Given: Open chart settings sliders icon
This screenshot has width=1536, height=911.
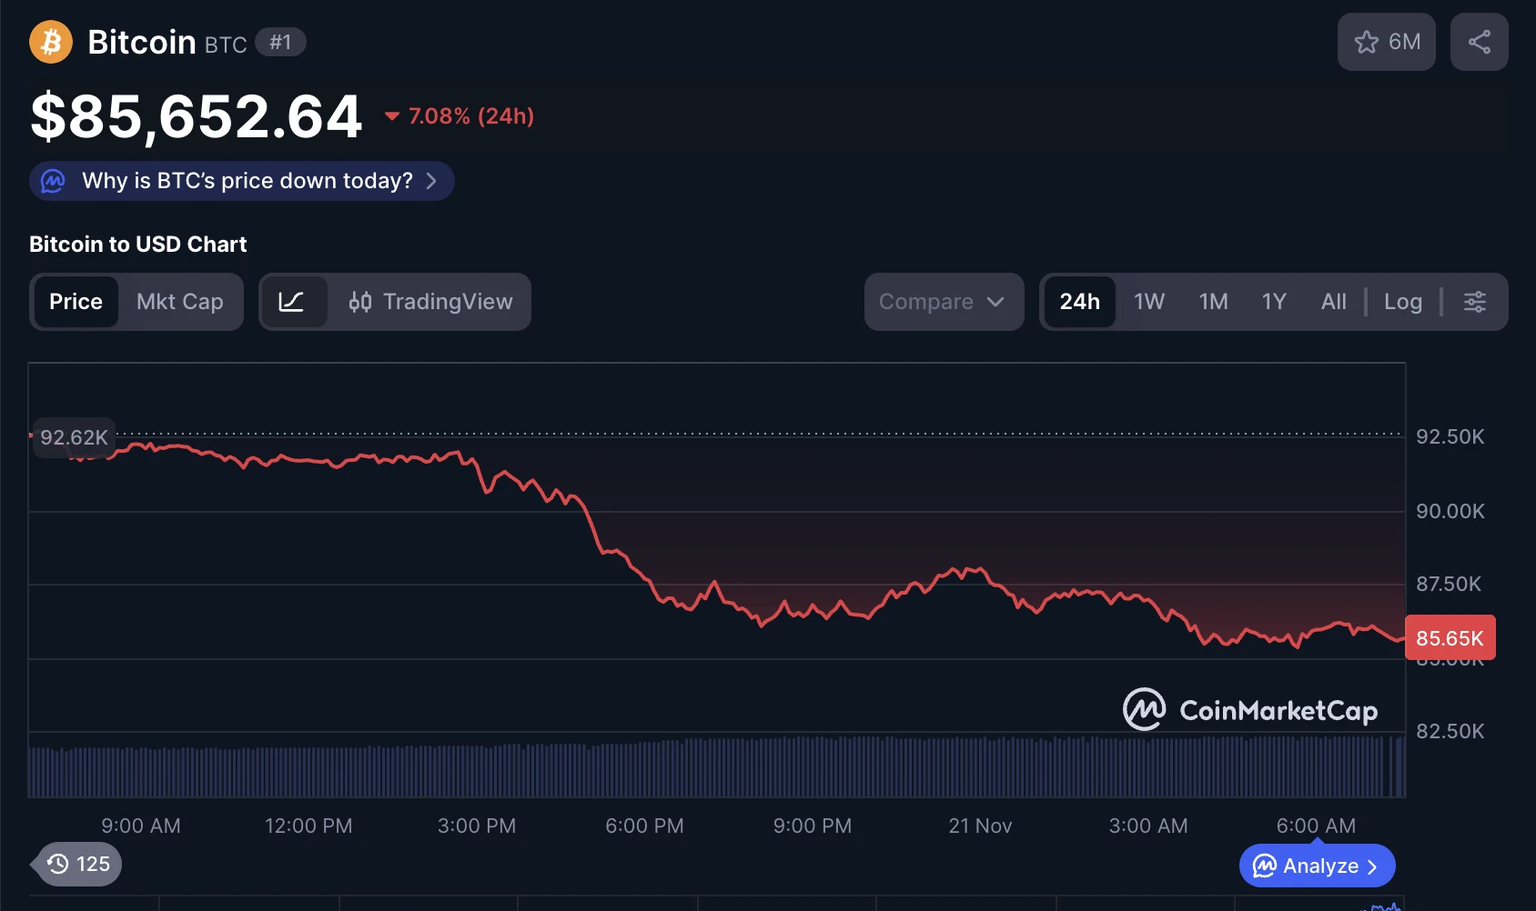Looking at the screenshot, I should pos(1474,302).
